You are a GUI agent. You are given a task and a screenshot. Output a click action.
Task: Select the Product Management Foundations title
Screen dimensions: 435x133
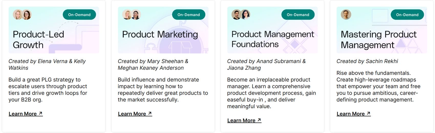click(273, 39)
